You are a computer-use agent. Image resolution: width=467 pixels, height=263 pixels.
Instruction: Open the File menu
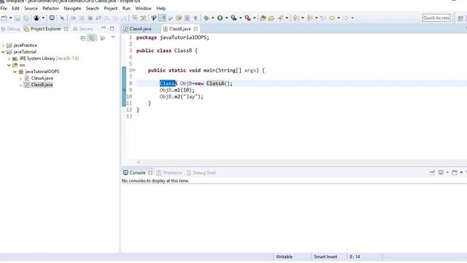click(4, 8)
